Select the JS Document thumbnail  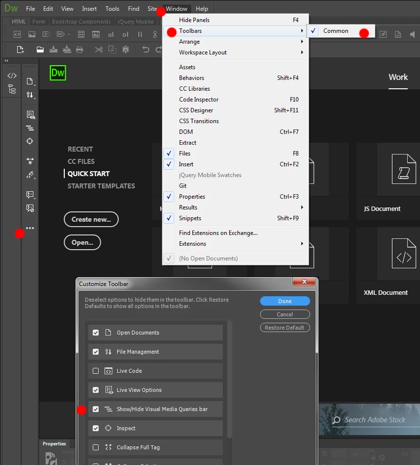click(x=388, y=181)
